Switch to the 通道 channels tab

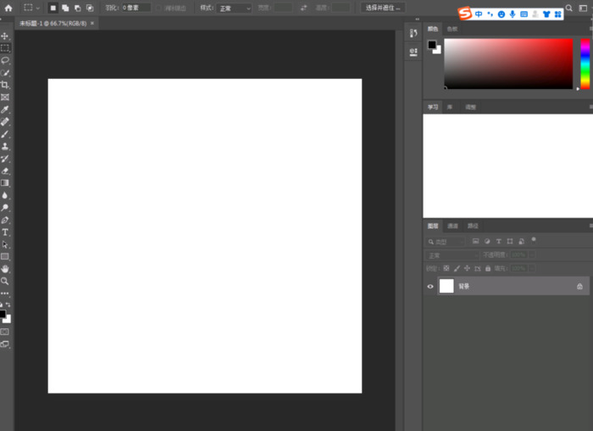(x=453, y=226)
